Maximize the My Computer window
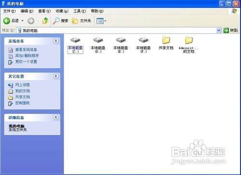Image resolution: width=241 pixels, height=175 pixels. tap(229, 4)
